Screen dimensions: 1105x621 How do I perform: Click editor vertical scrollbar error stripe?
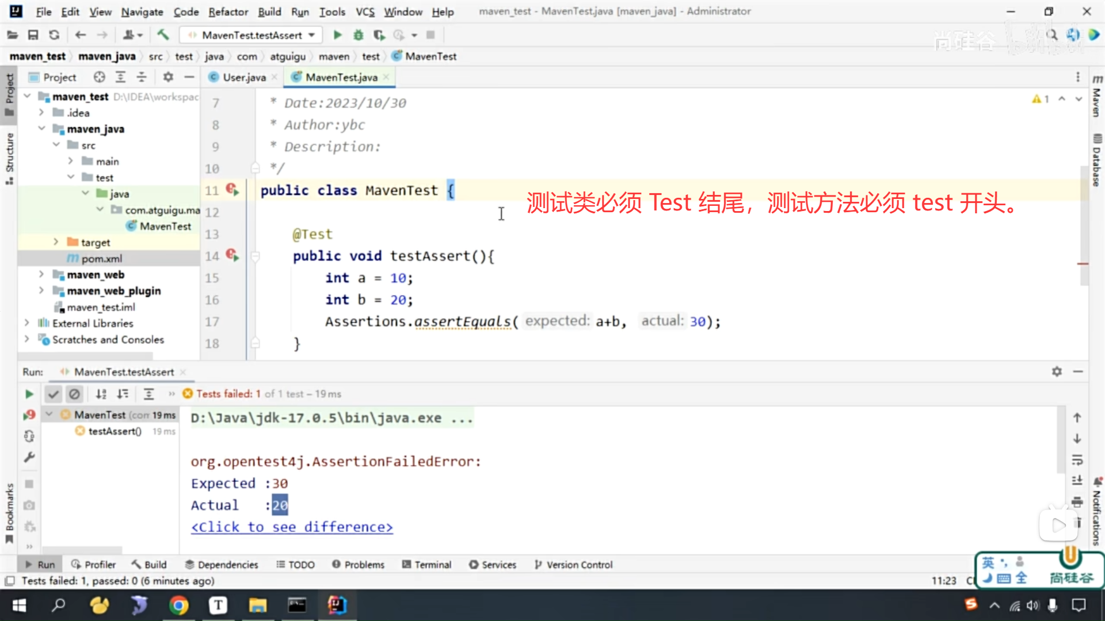point(1083,264)
